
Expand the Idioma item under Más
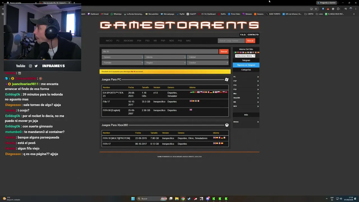tap(246, 122)
